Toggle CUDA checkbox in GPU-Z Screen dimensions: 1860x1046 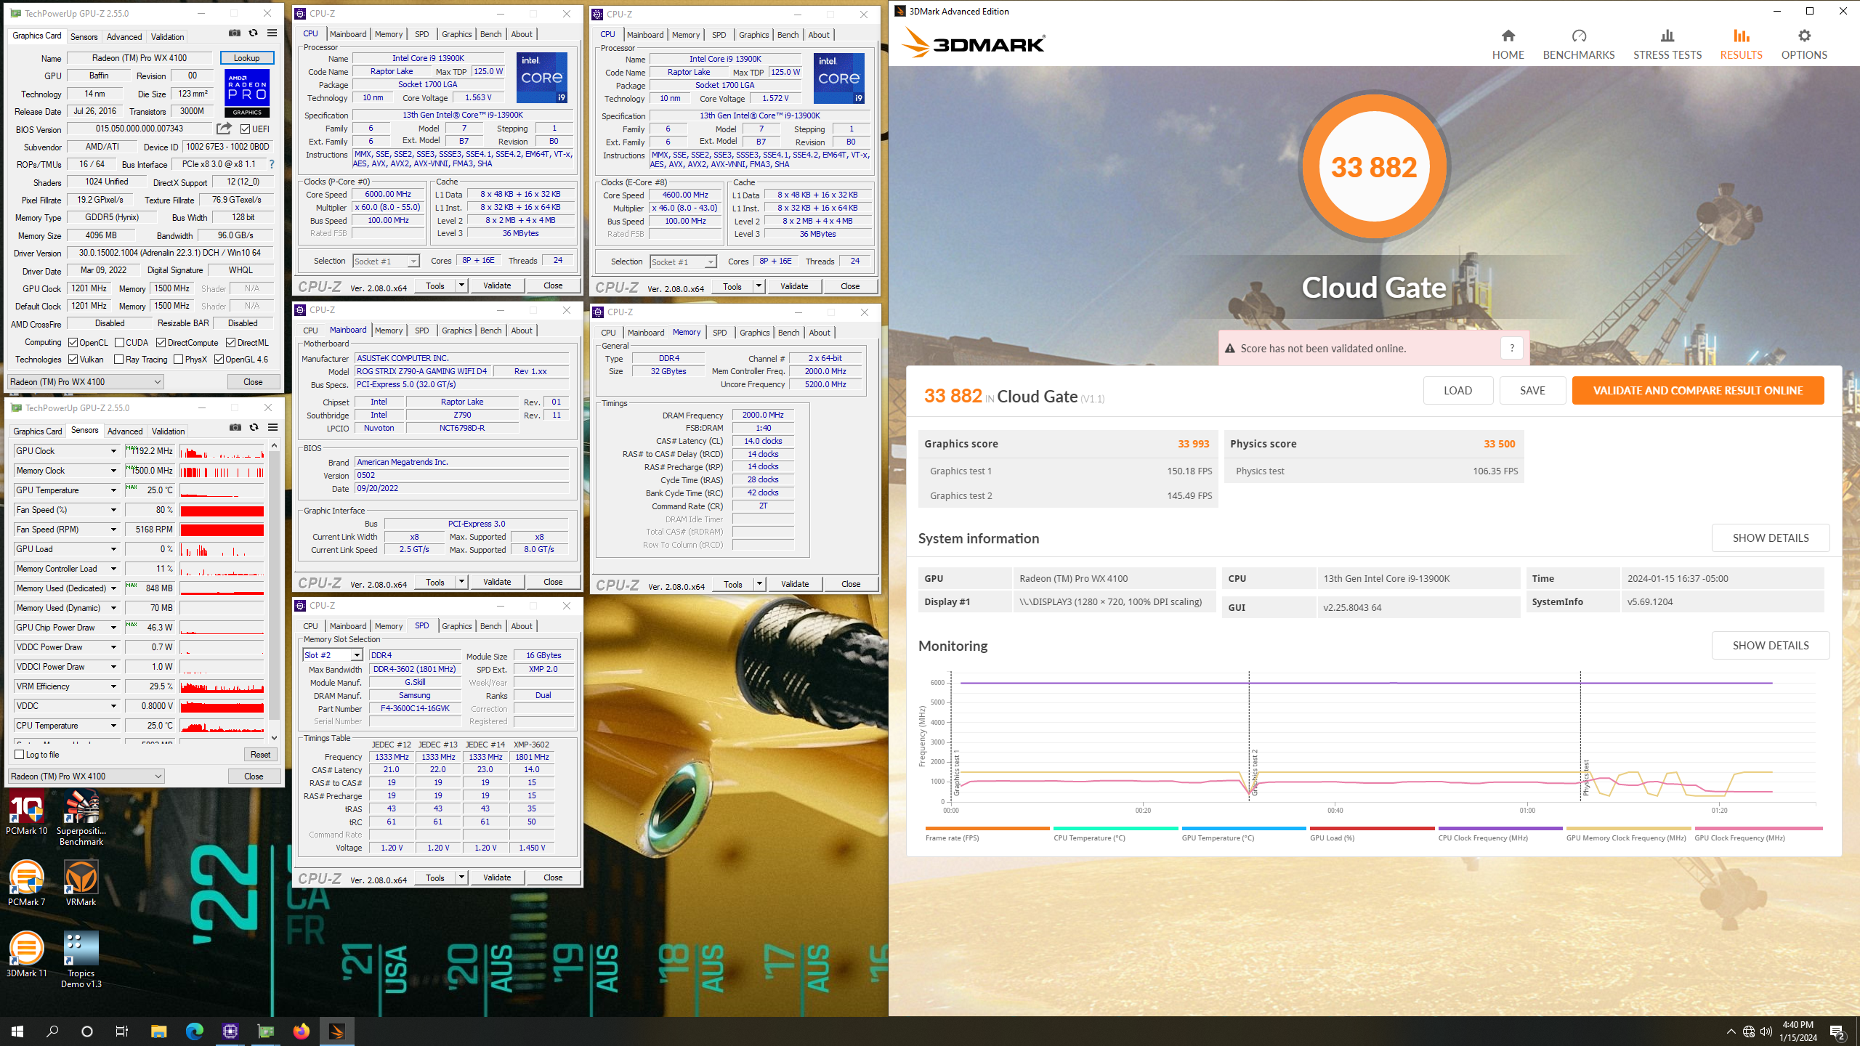pos(119,342)
